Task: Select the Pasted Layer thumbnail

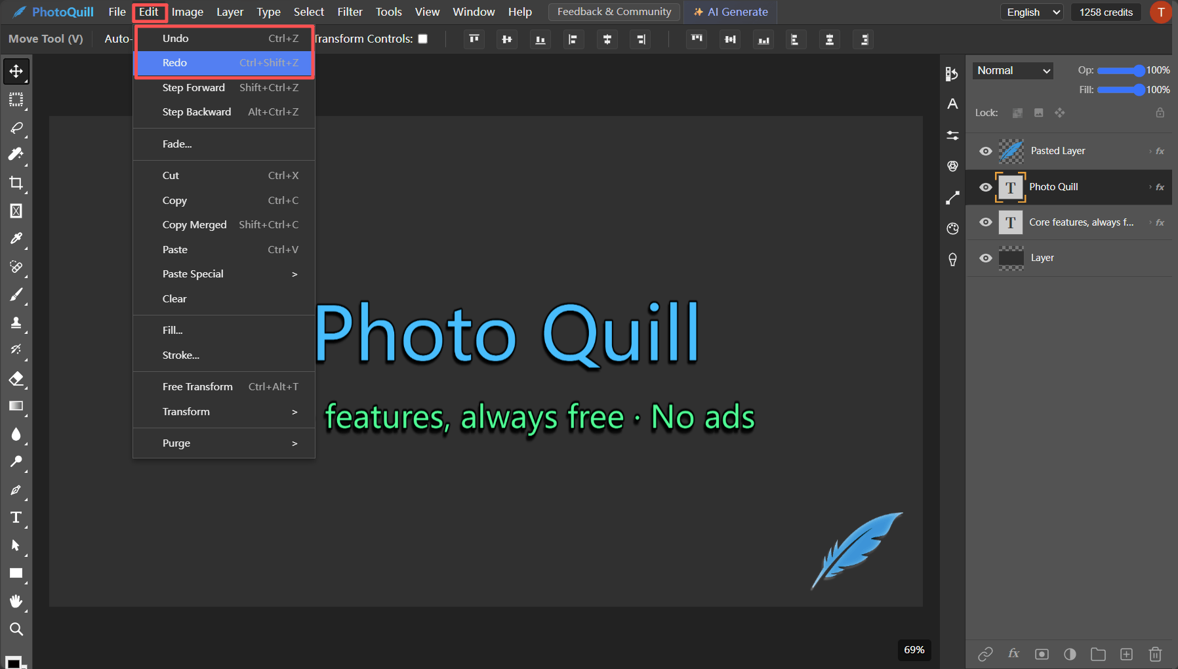Action: point(1011,151)
